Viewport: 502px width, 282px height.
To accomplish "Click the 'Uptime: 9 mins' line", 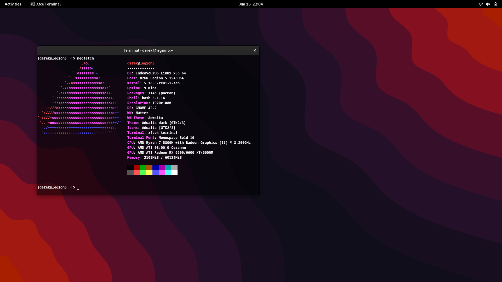I will [142, 88].
